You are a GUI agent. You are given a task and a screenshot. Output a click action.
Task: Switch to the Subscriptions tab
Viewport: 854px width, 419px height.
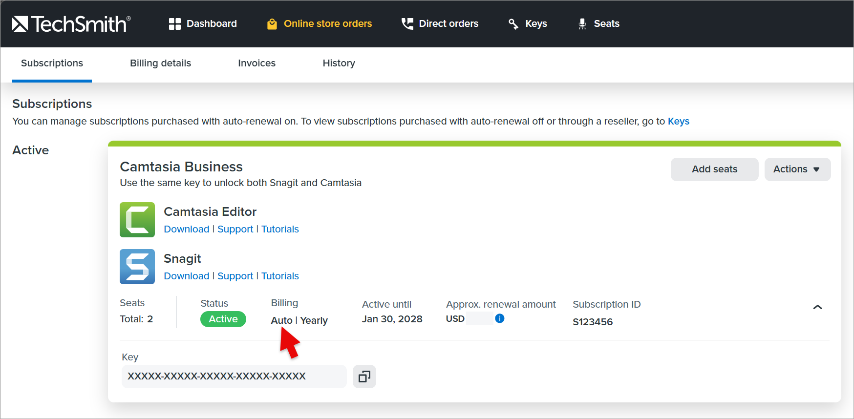tap(52, 63)
